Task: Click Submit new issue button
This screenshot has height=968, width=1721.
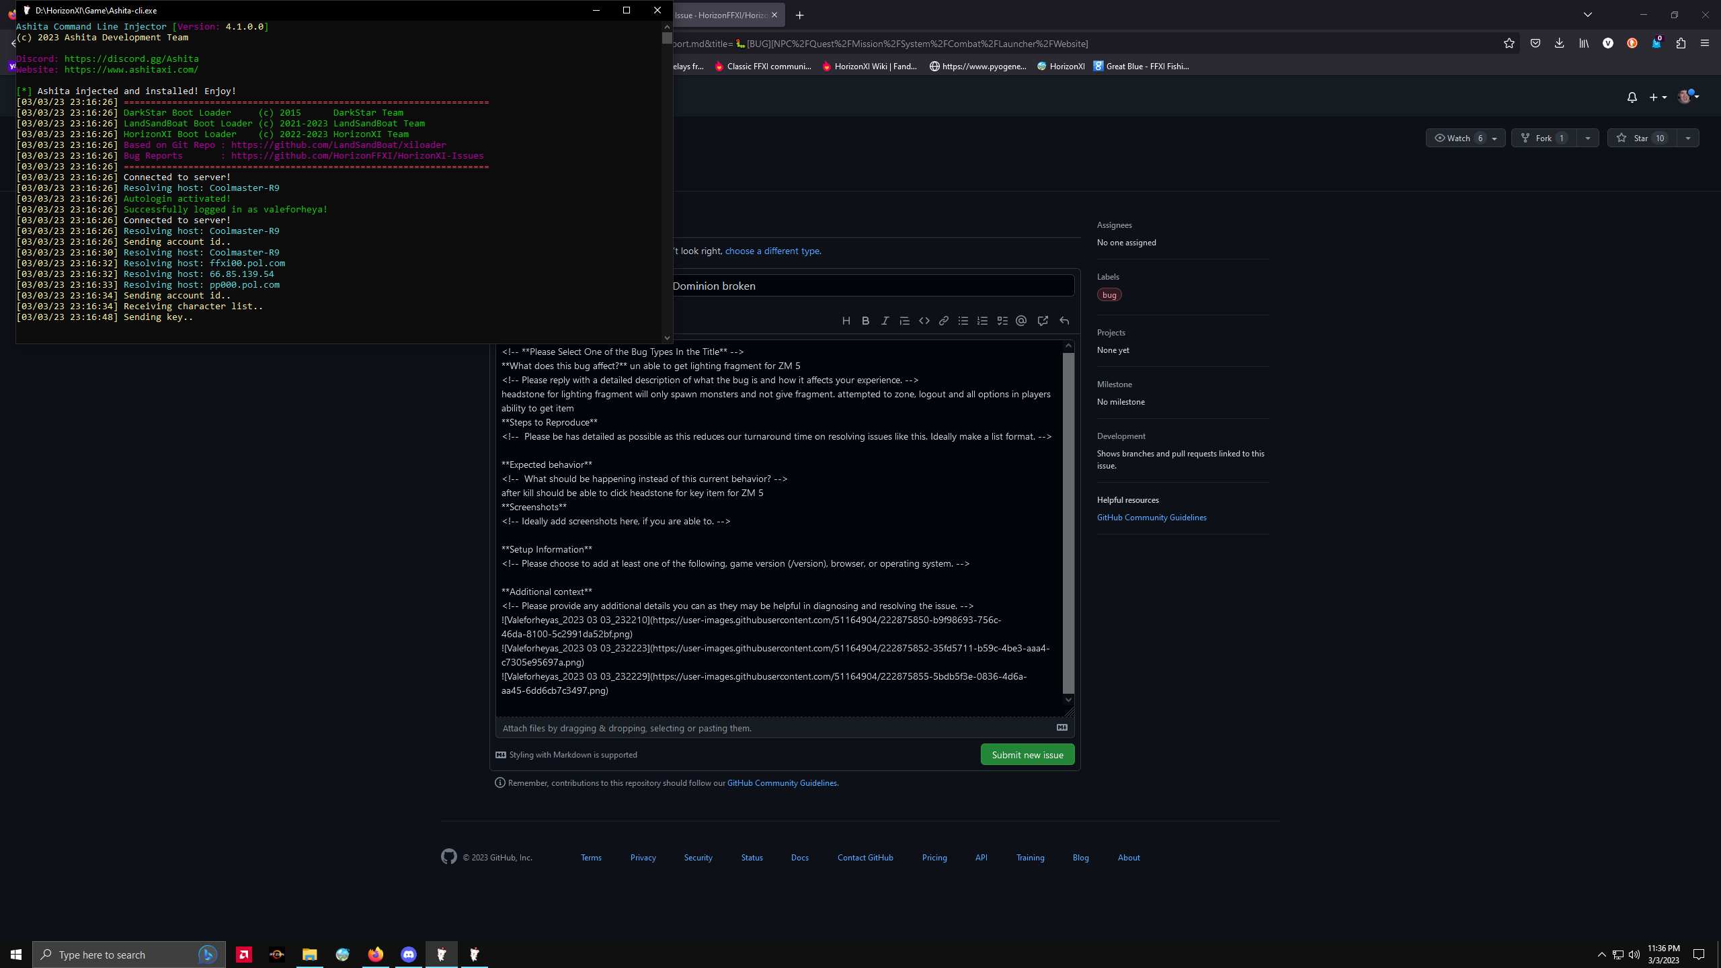Action: pos(1027,755)
